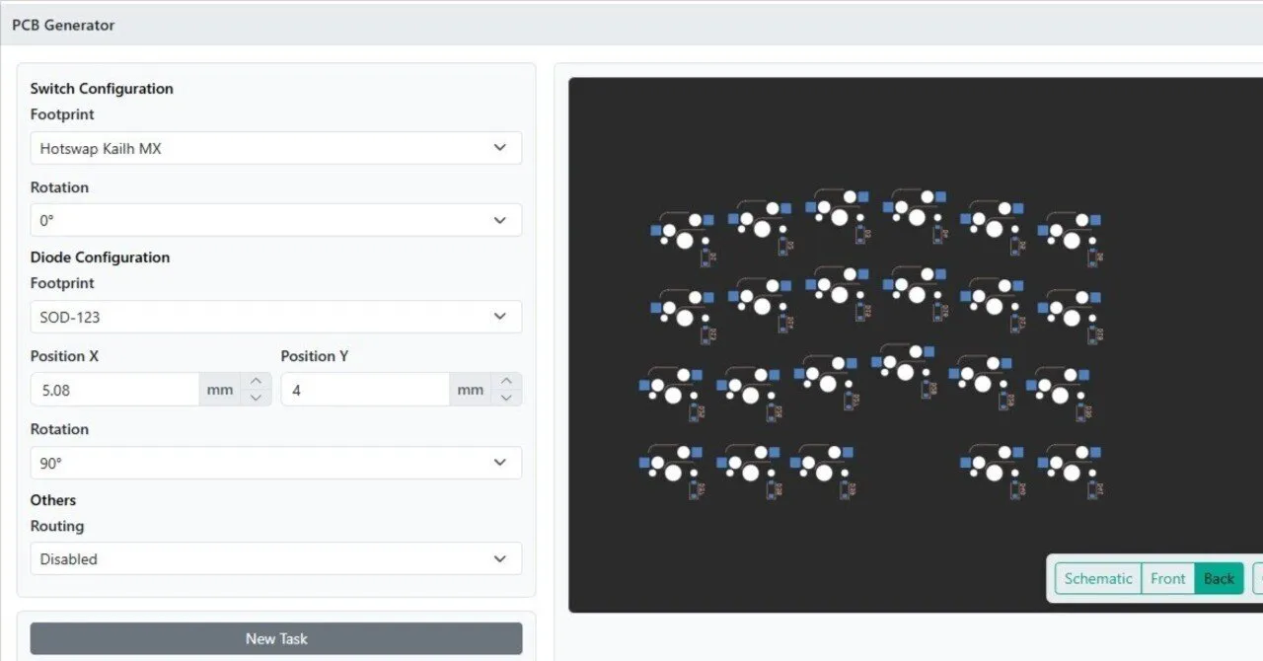Switch the preview to Schematic view
Image resolution: width=1263 pixels, height=661 pixels.
(x=1097, y=578)
